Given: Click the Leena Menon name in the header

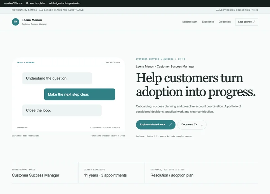Looking at the screenshot, I should point(32,20).
